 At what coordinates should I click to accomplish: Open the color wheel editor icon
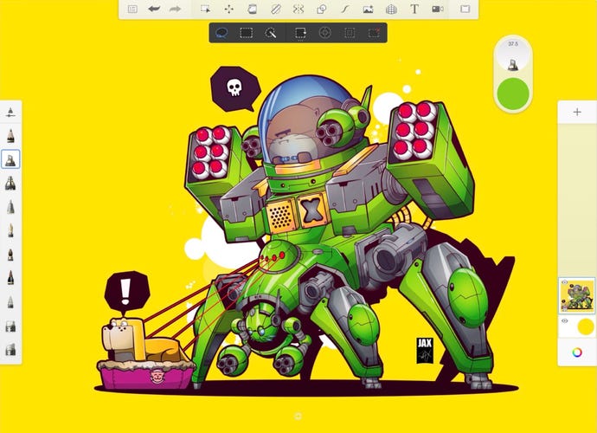(577, 352)
